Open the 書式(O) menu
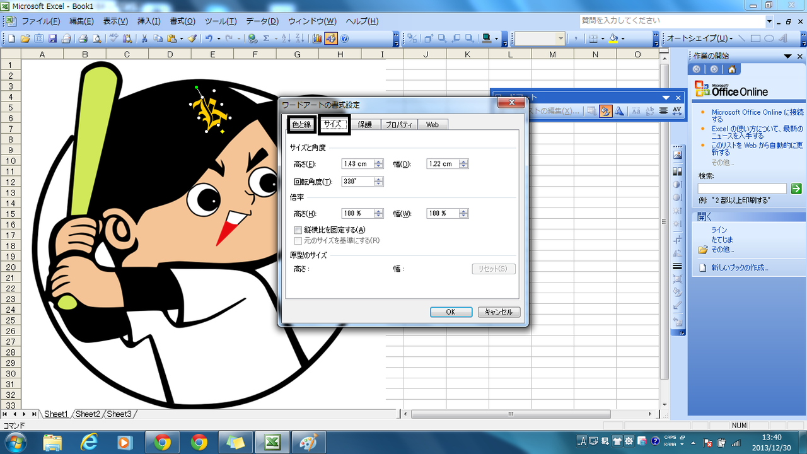The image size is (807, 454). pyautogui.click(x=183, y=21)
